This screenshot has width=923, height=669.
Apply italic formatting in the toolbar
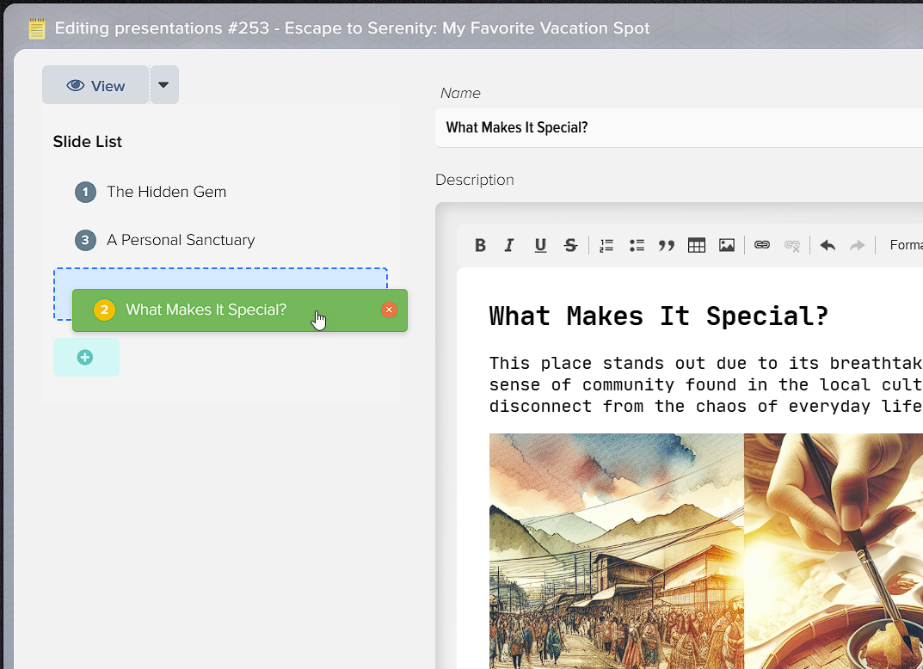(509, 245)
